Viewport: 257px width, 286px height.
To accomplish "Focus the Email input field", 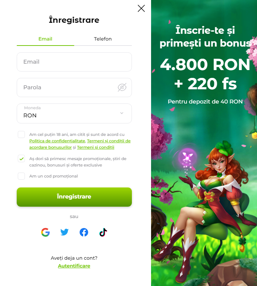I will (x=74, y=62).
